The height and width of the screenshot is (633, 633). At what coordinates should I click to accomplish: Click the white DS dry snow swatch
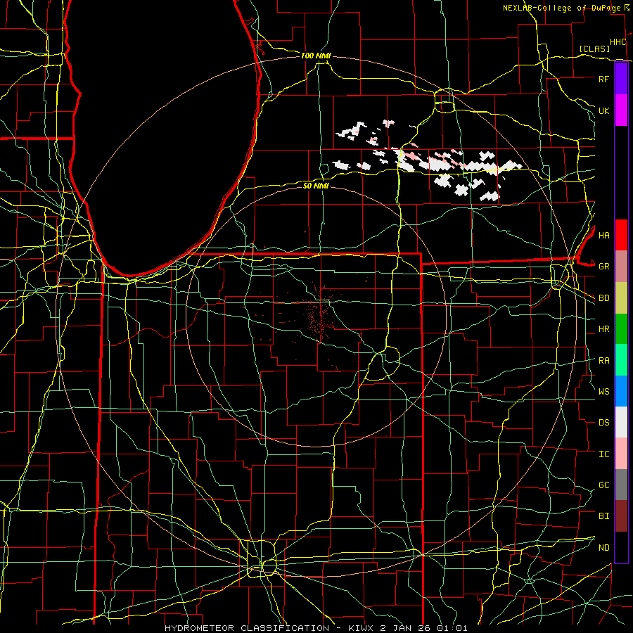621,422
